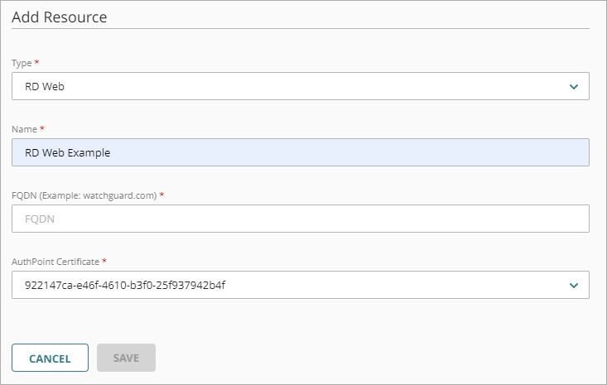Click the red asterisk beside AuthPoint Certificate

coord(104,261)
